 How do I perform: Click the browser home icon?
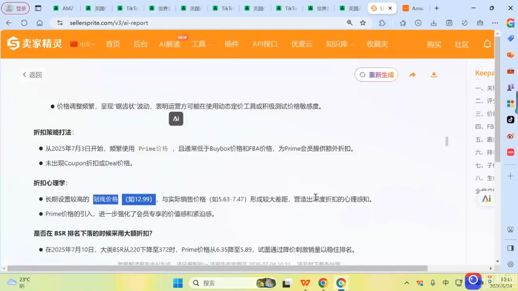click(x=40, y=23)
